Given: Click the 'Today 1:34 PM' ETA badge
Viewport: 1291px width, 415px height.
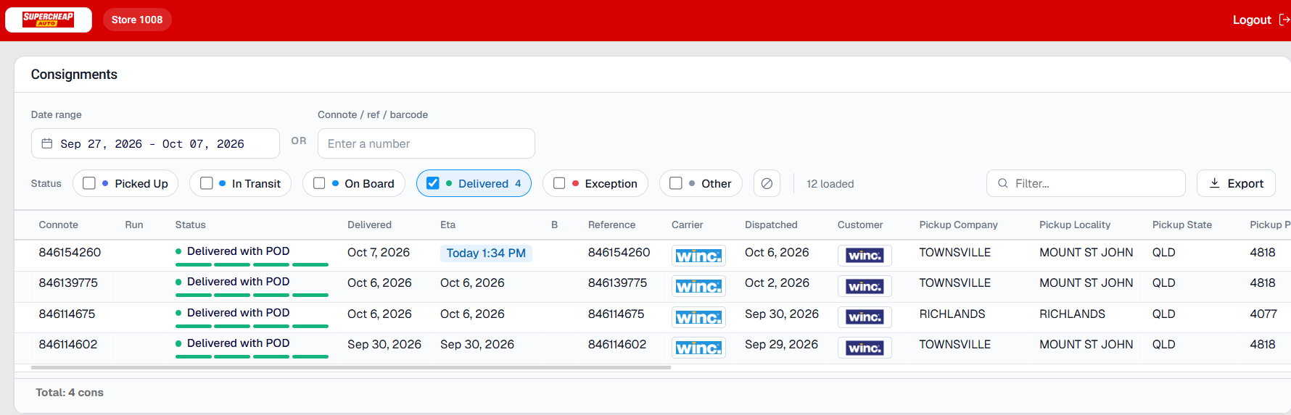Looking at the screenshot, I should click(486, 253).
